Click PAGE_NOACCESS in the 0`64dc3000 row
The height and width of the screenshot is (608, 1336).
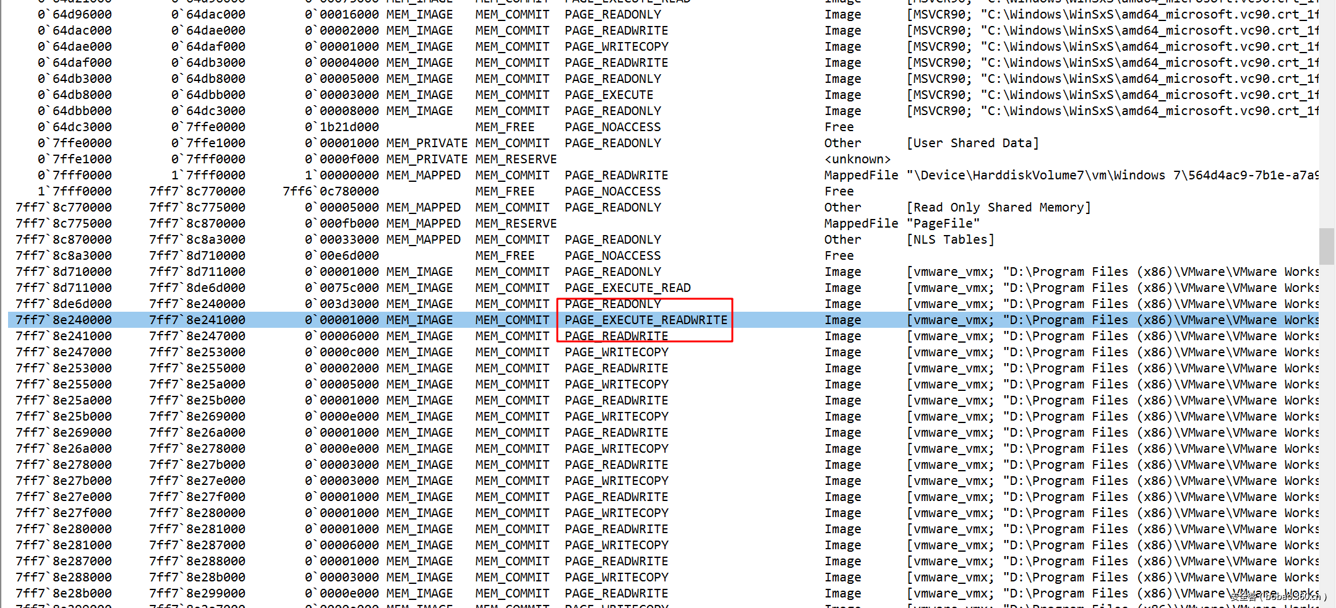612,127
